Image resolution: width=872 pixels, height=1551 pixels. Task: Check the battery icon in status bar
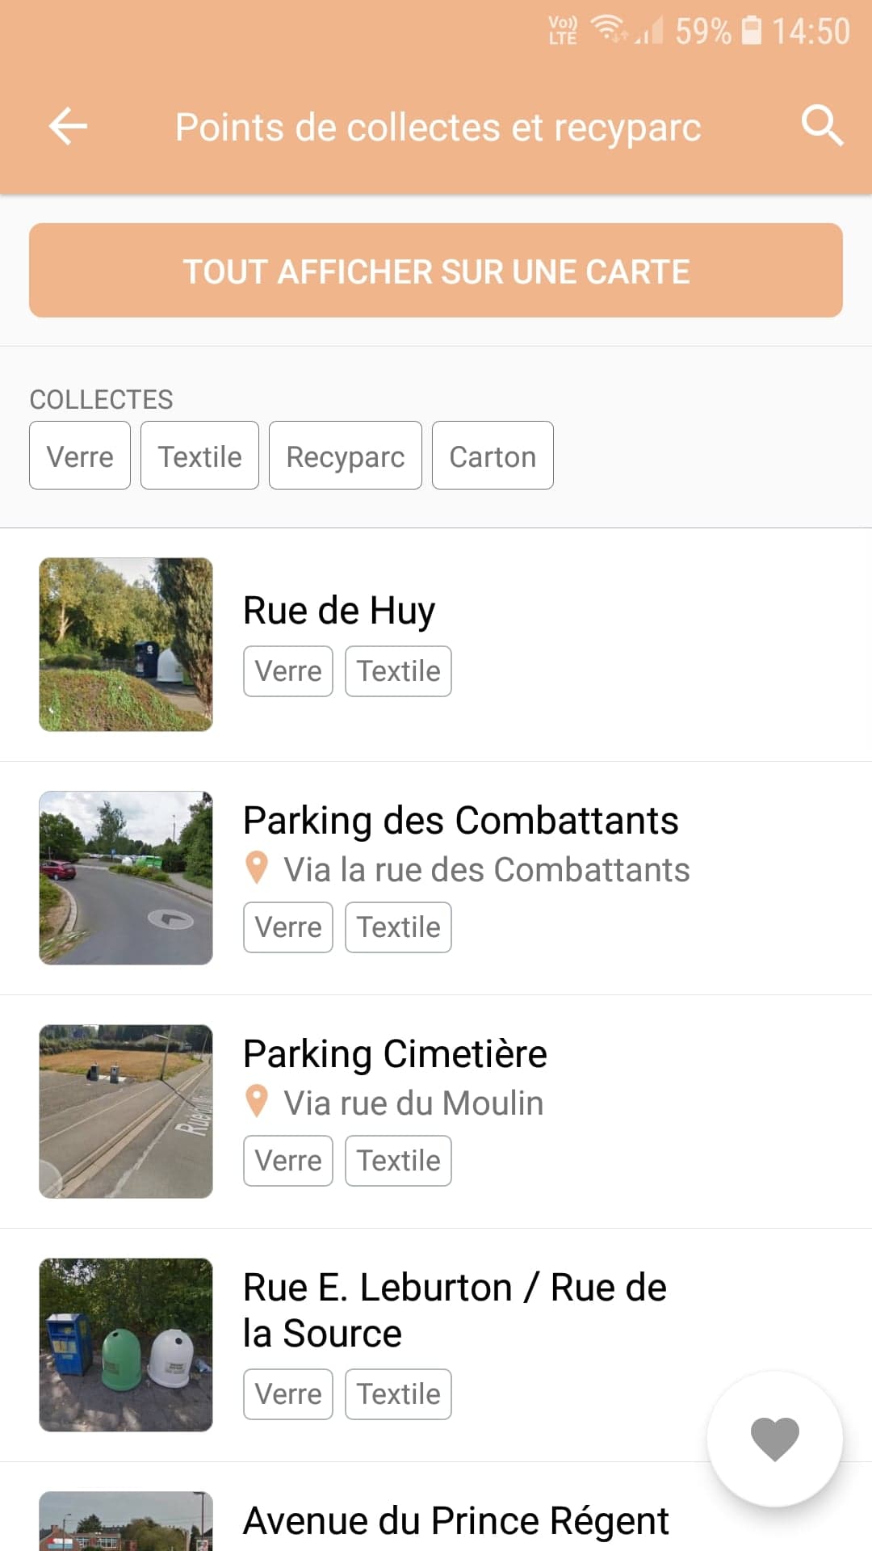751,31
